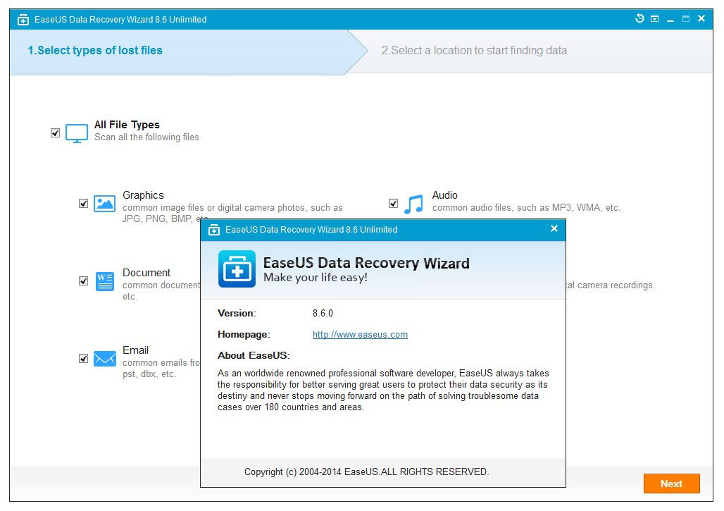Open the http://www.easeus.com homepage link

click(x=360, y=335)
